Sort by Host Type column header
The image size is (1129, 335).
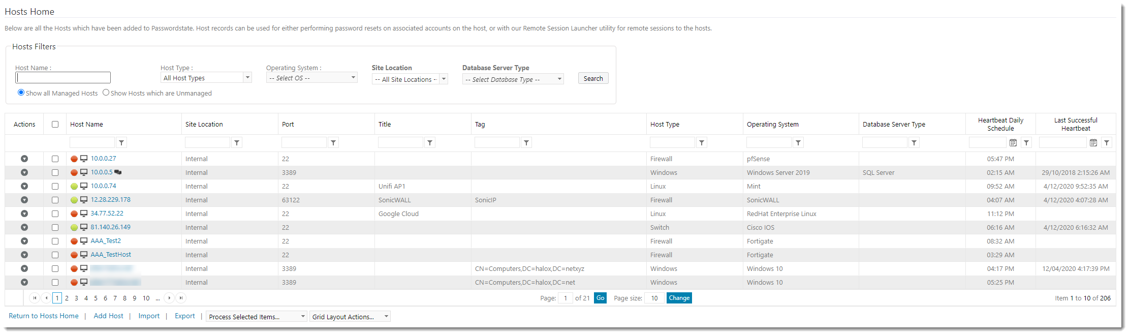click(x=665, y=125)
